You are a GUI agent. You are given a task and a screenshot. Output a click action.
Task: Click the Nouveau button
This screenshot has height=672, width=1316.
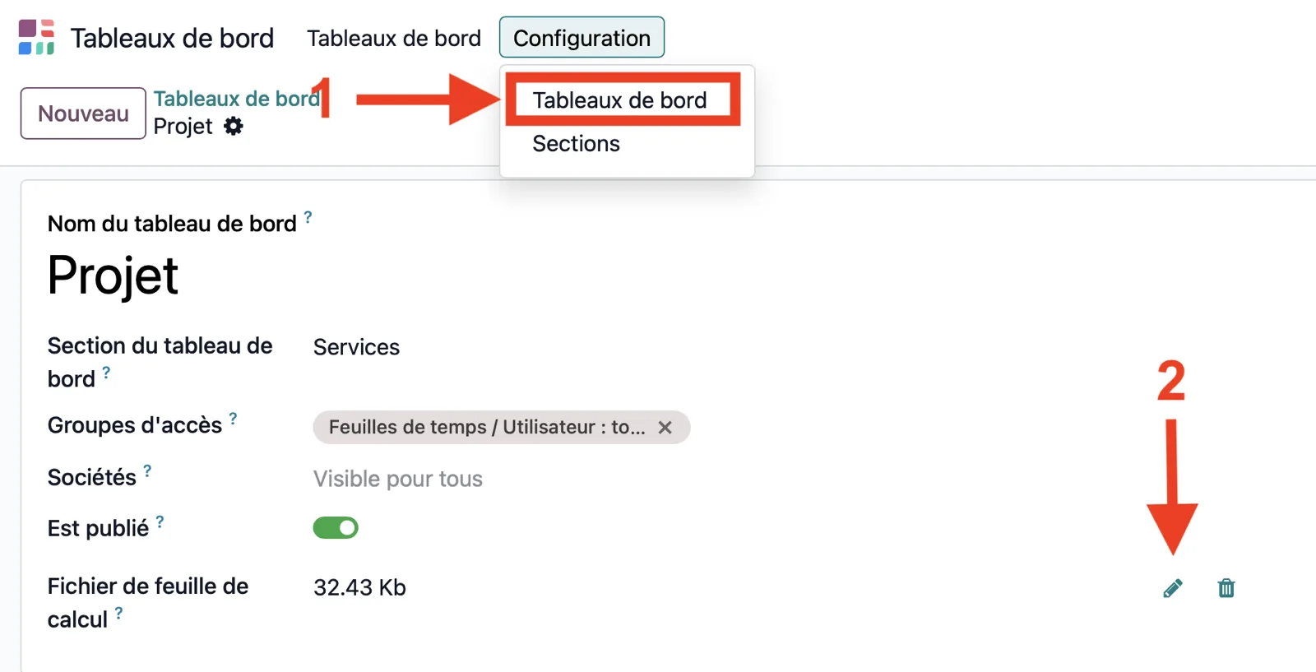[83, 114]
